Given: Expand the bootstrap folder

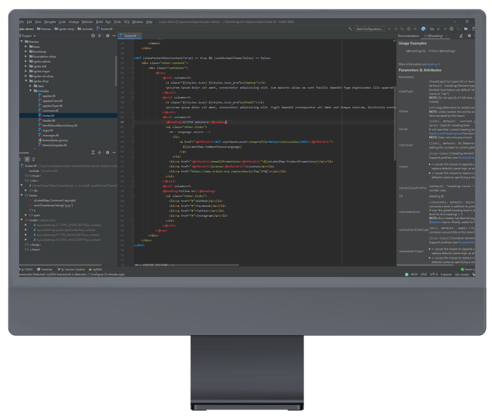Looking at the screenshot, I should (26, 52).
